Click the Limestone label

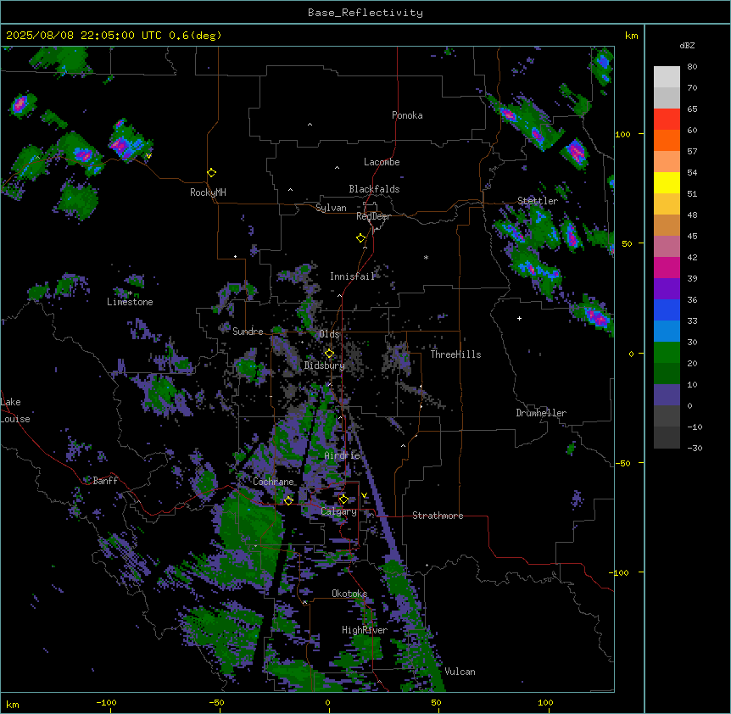click(130, 302)
